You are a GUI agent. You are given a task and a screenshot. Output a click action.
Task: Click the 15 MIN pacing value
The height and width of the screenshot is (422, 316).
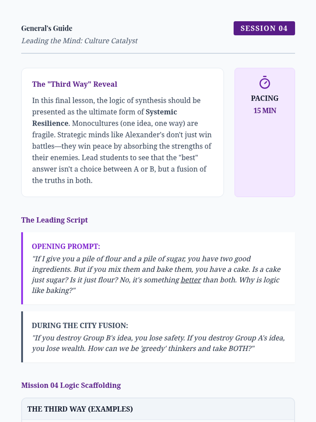pos(265,111)
